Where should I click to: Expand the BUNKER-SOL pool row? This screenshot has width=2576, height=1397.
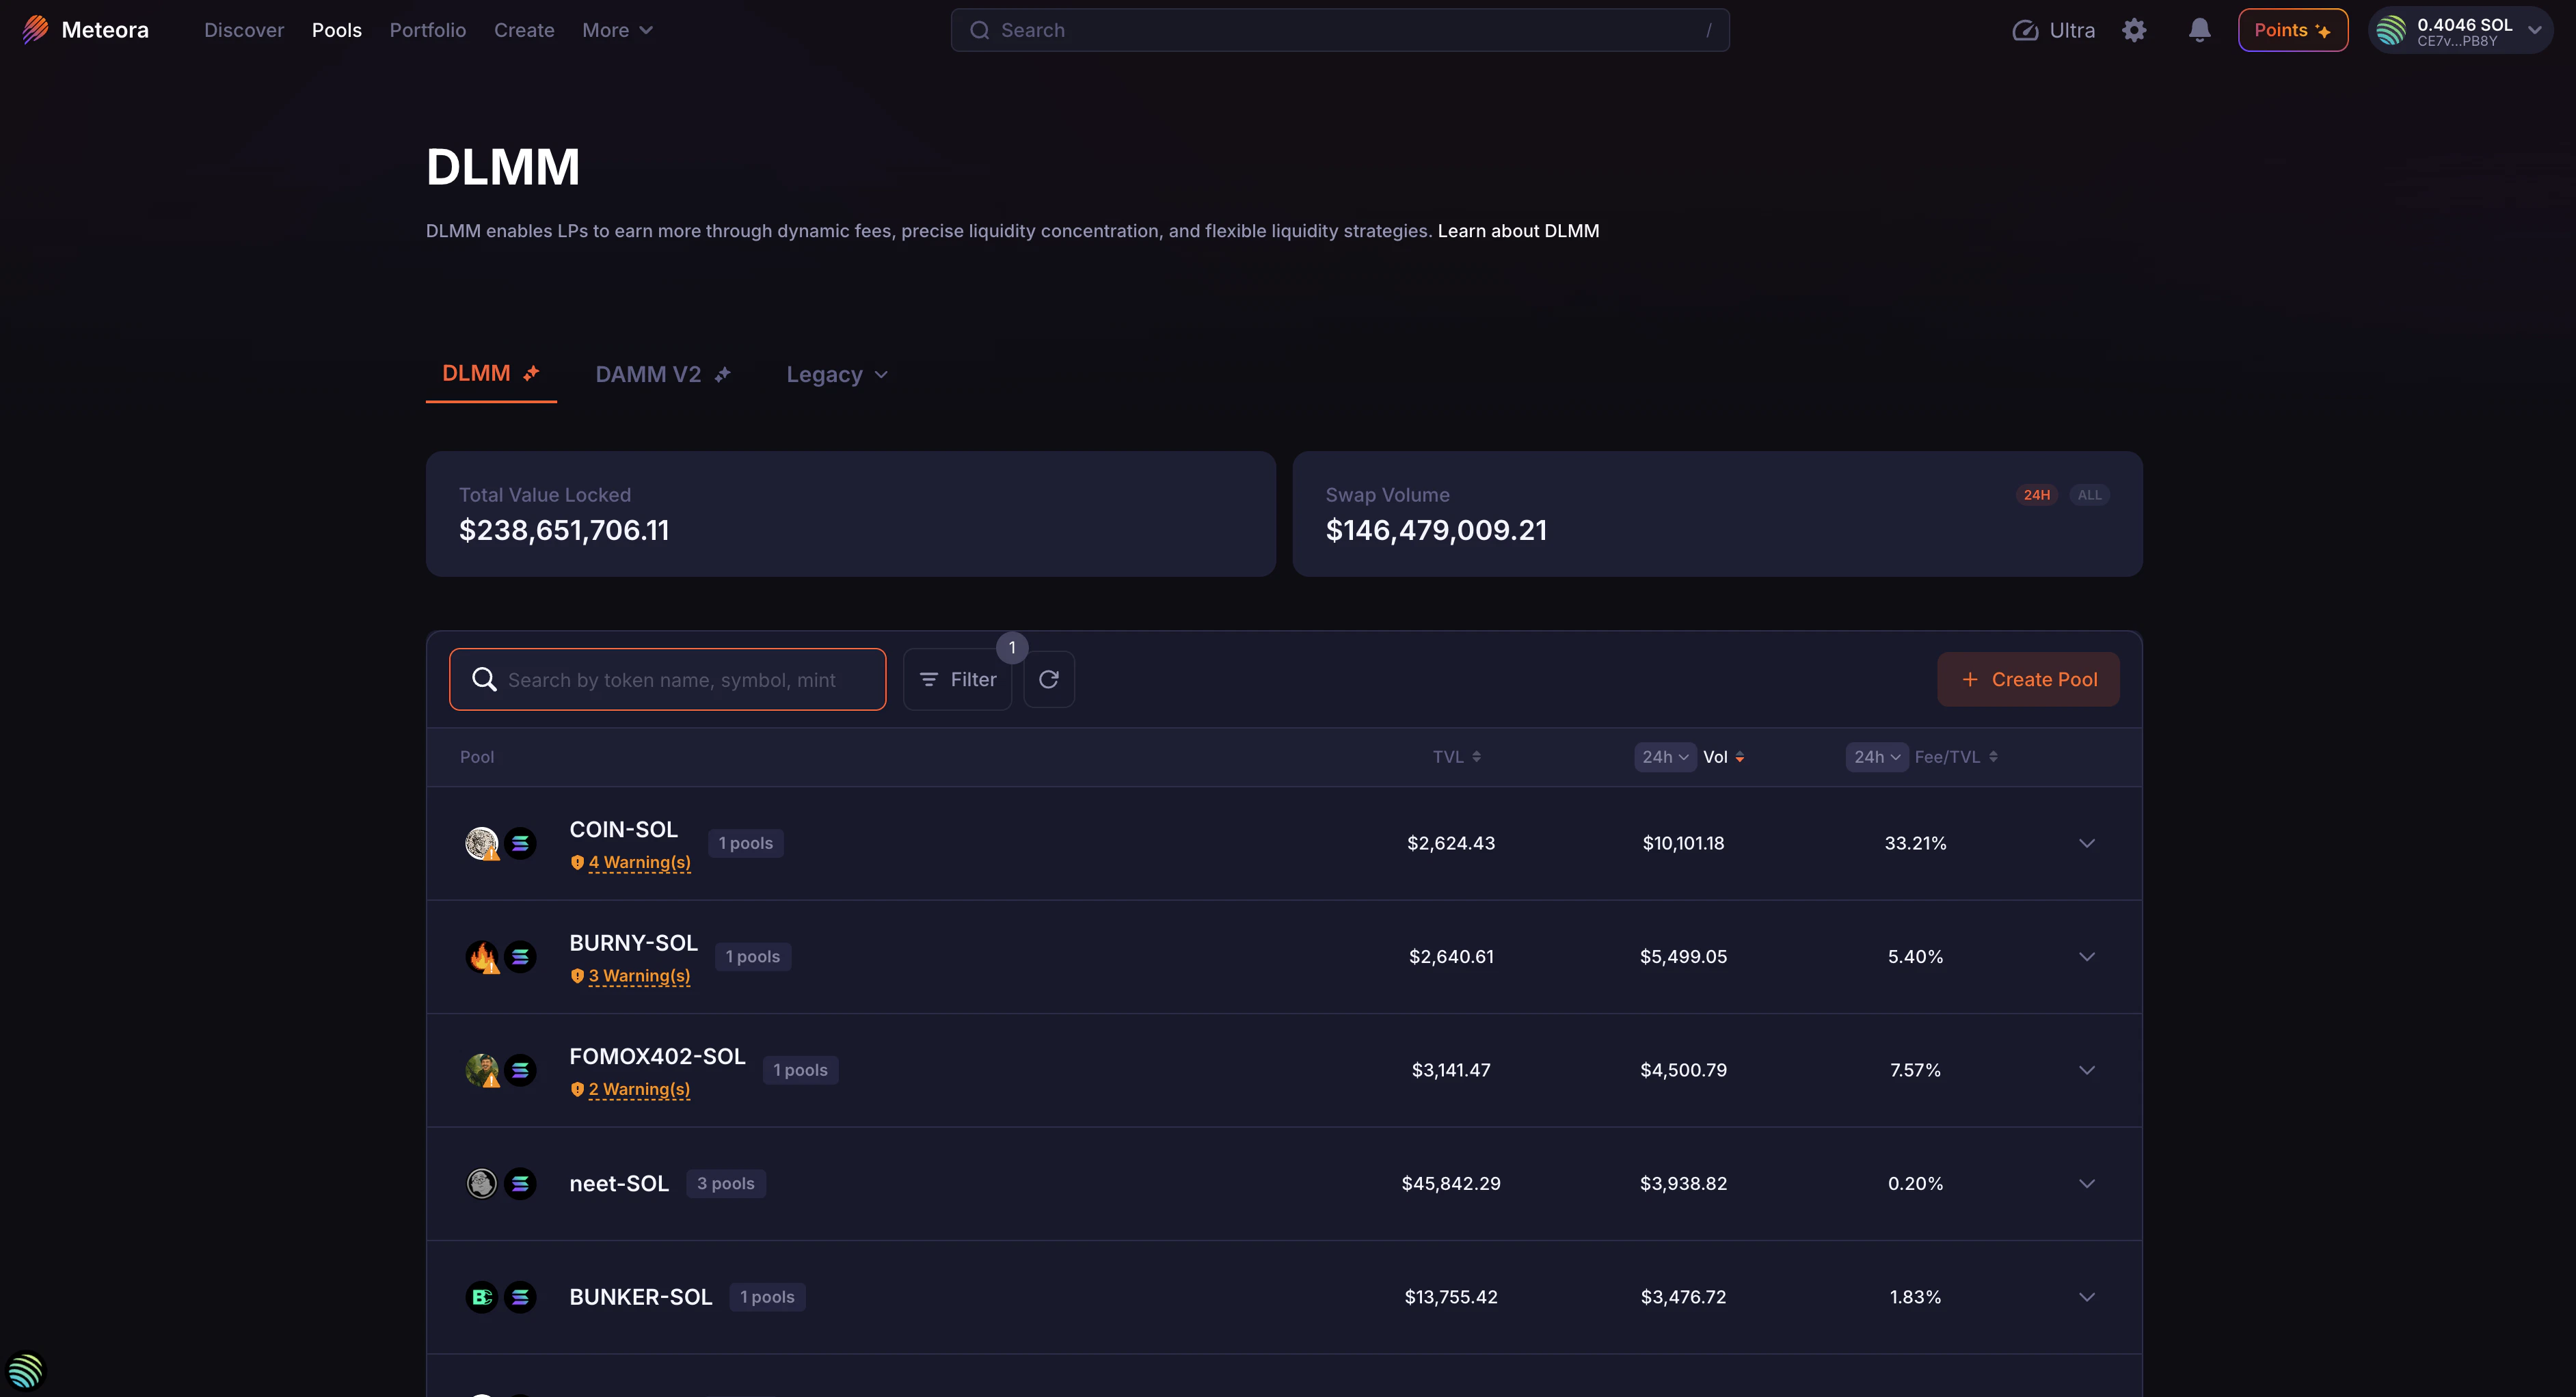2087,1297
